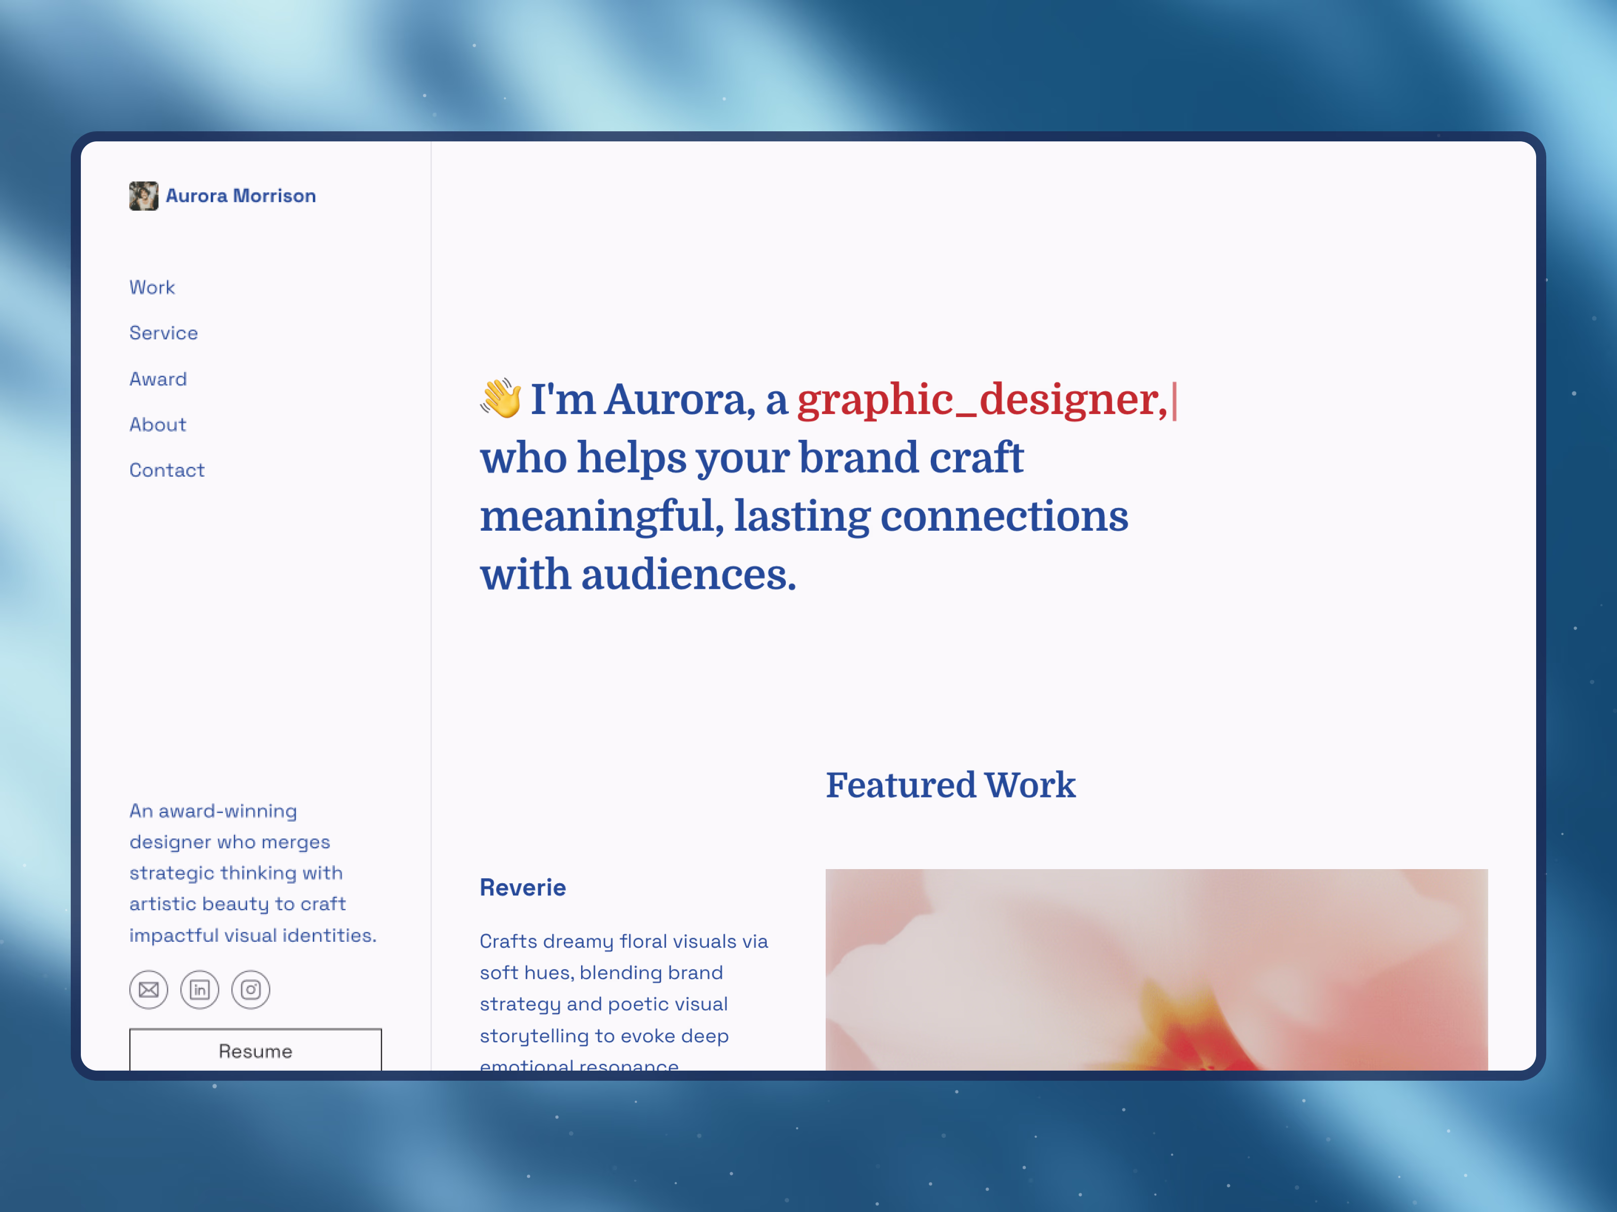Image resolution: width=1617 pixels, height=1212 pixels.
Task: Open the Reverie floral project image
Action: [x=1156, y=970]
